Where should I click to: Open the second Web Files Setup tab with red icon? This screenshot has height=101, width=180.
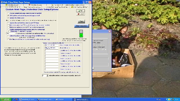[x=35, y=5]
